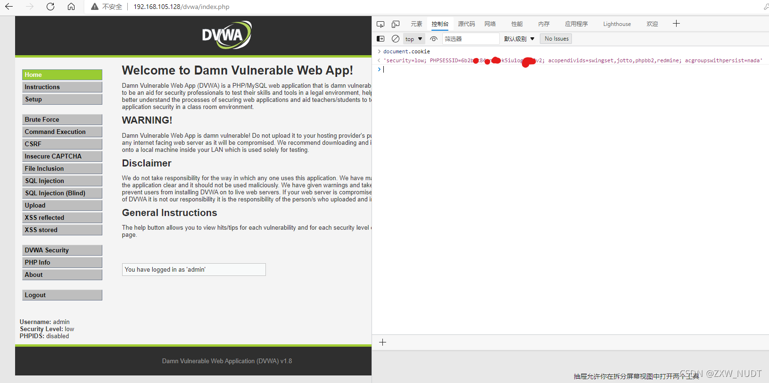Open the PHP Info page
This screenshot has height=383, width=769.
click(62, 262)
